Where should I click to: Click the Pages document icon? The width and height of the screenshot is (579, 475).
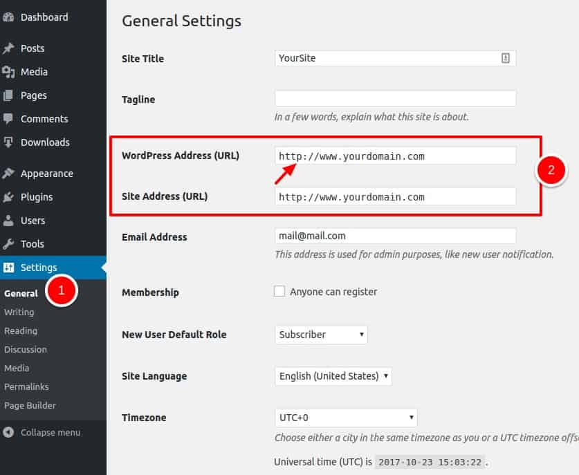pyautogui.click(x=8, y=95)
